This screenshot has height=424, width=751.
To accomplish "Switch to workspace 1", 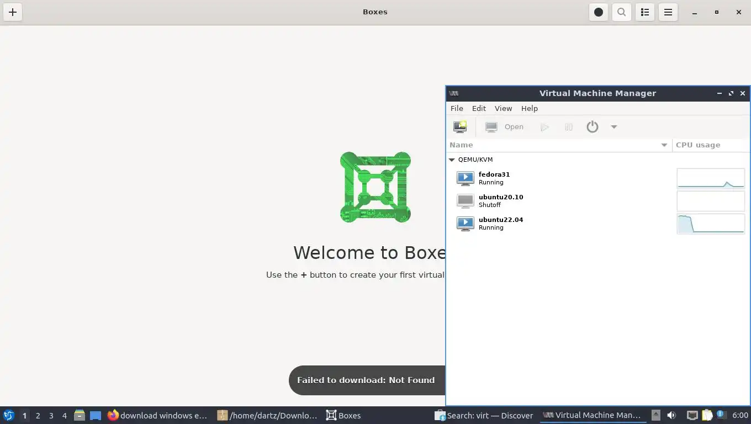I will [x=24, y=416].
